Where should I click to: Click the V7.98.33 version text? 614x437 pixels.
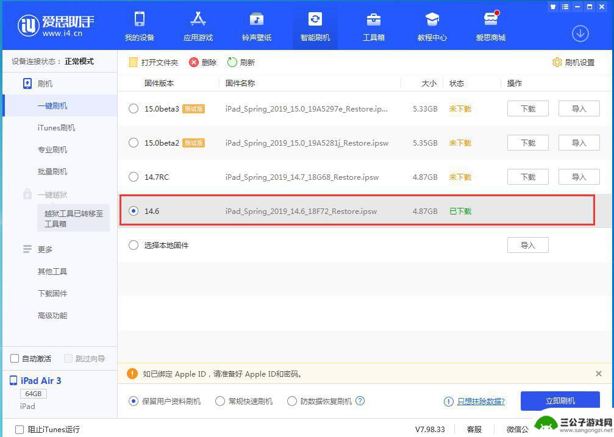coord(430,430)
